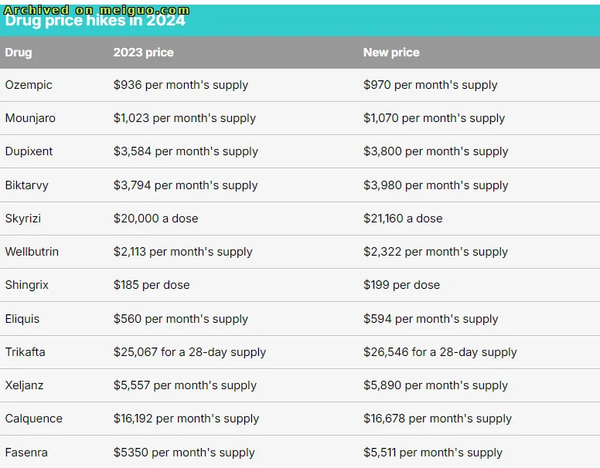Screen dimensions: 600x468
Task: Click Dupixent in the Drug column
Action: (29, 151)
